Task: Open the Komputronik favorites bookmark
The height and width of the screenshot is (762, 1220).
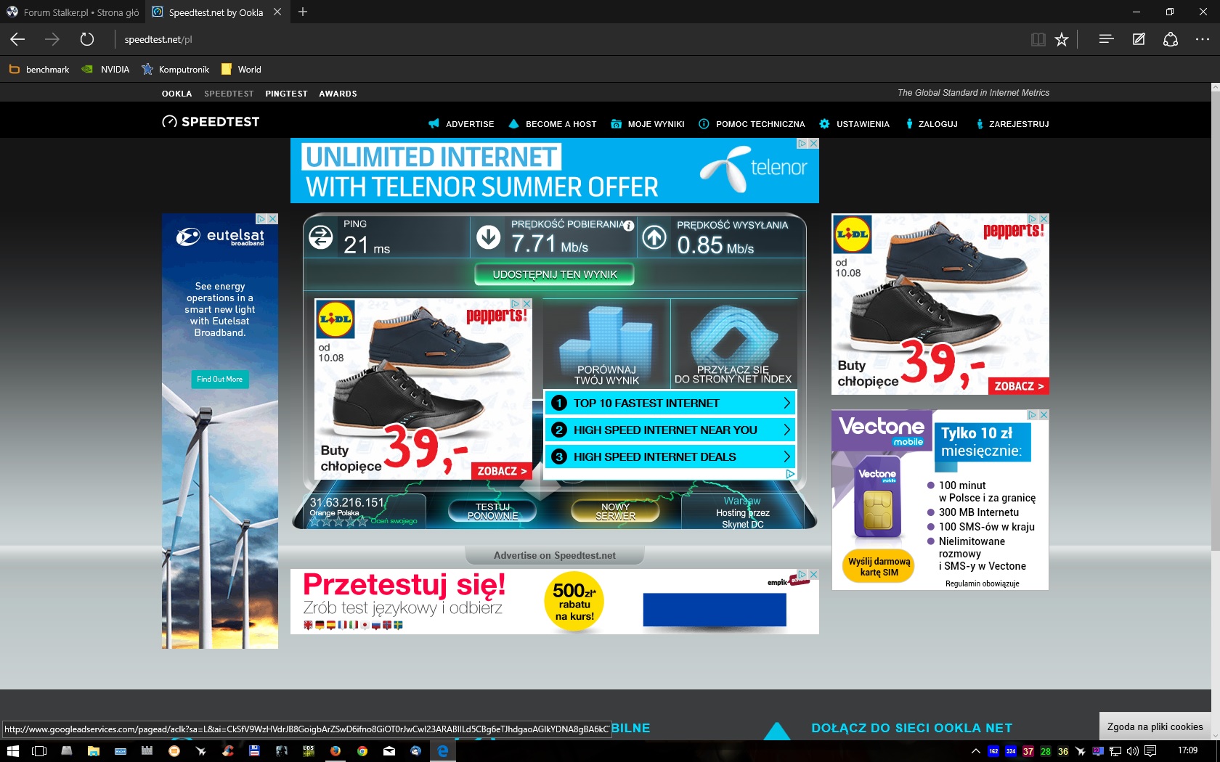Action: tap(176, 70)
